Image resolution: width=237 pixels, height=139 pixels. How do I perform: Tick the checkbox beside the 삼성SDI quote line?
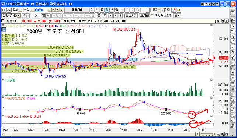point(3,21)
